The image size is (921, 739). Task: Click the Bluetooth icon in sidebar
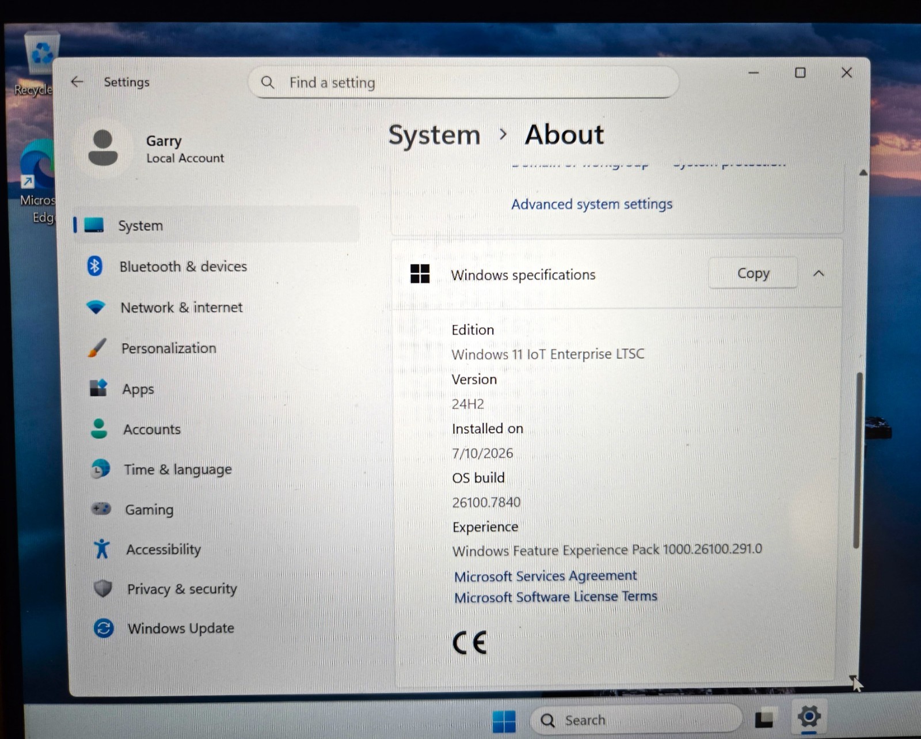[x=94, y=266]
